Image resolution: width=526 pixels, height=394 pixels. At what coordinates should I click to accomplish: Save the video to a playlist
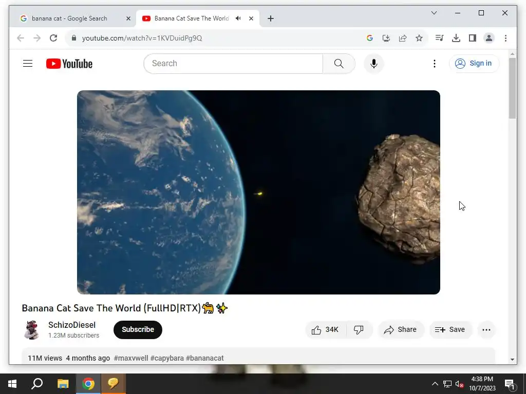click(450, 330)
